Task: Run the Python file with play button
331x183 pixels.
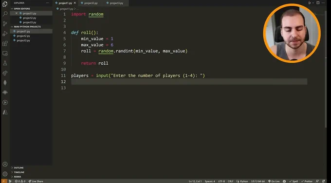Action: point(310,3)
